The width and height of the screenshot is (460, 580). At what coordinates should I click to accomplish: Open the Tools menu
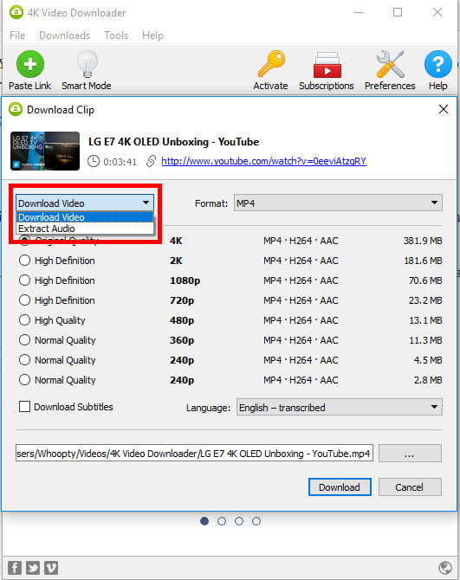pos(116,35)
